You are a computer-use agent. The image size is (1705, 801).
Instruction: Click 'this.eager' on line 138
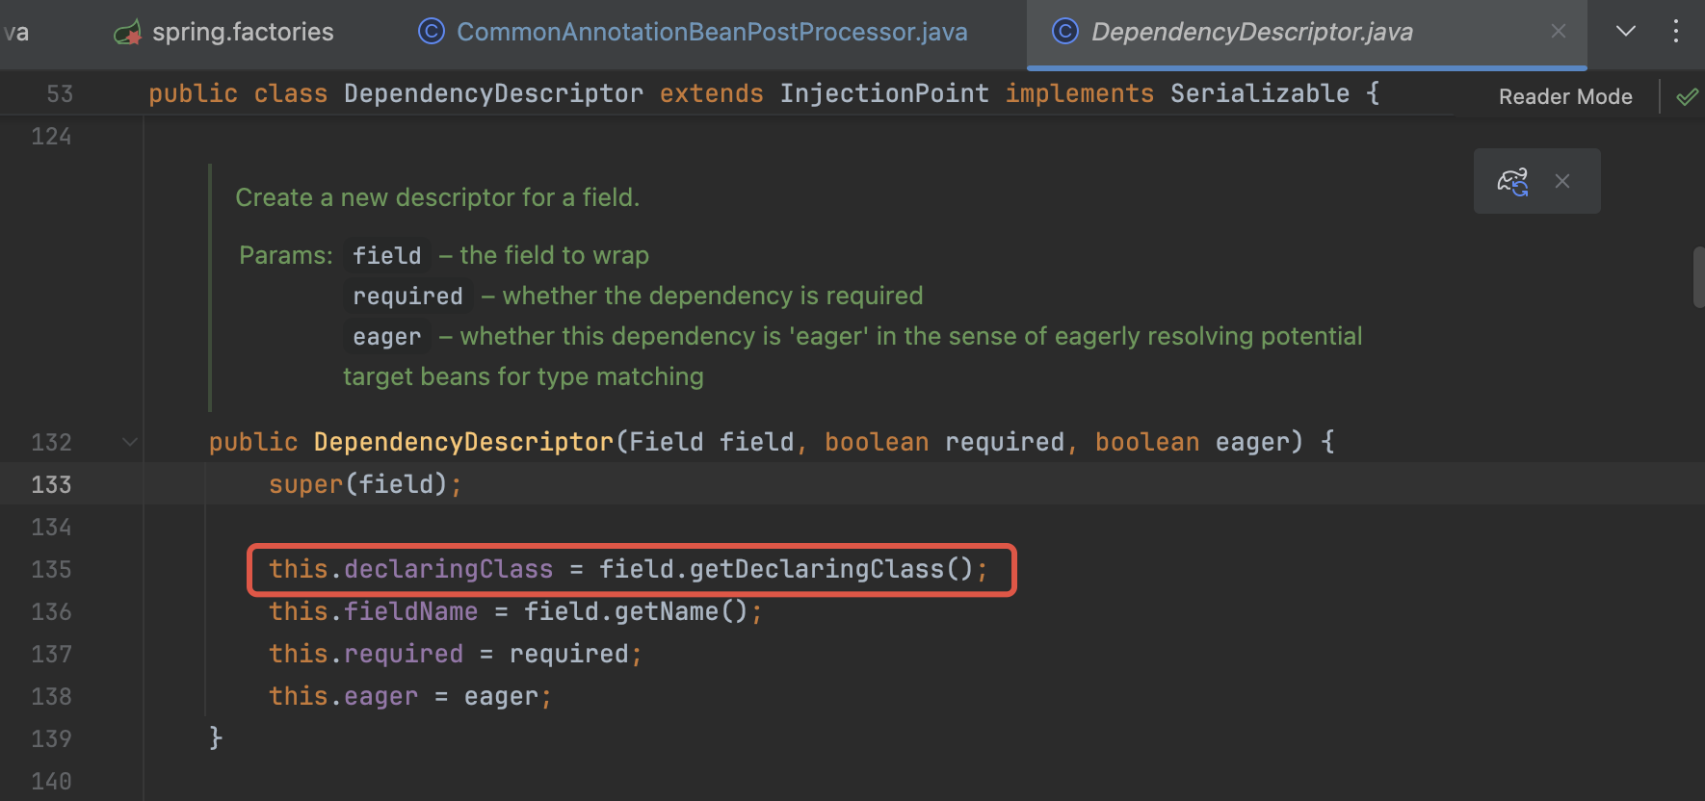pyautogui.click(x=343, y=696)
